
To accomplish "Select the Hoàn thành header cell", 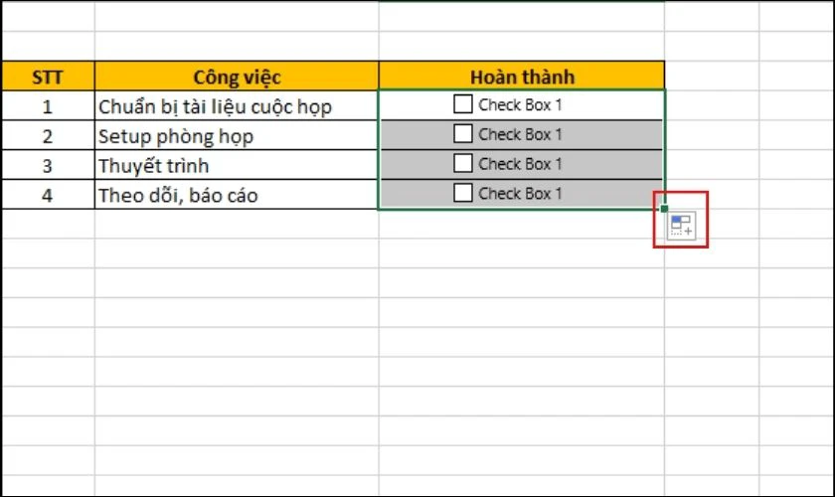I will point(522,77).
